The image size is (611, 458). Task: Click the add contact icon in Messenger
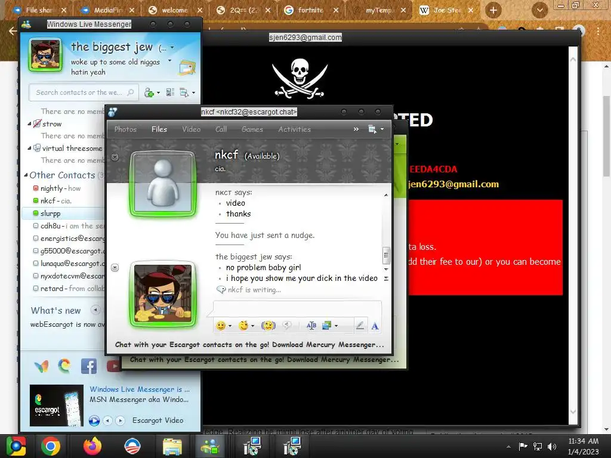pos(149,92)
